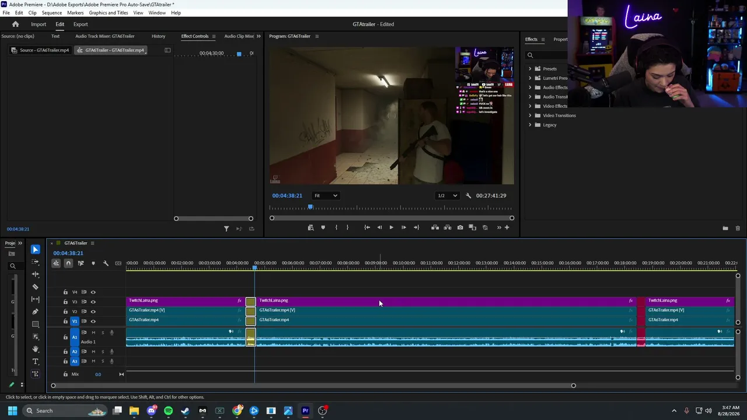Click the Extract button in Program monitor
The width and height of the screenshot is (747, 420).
coord(448,228)
